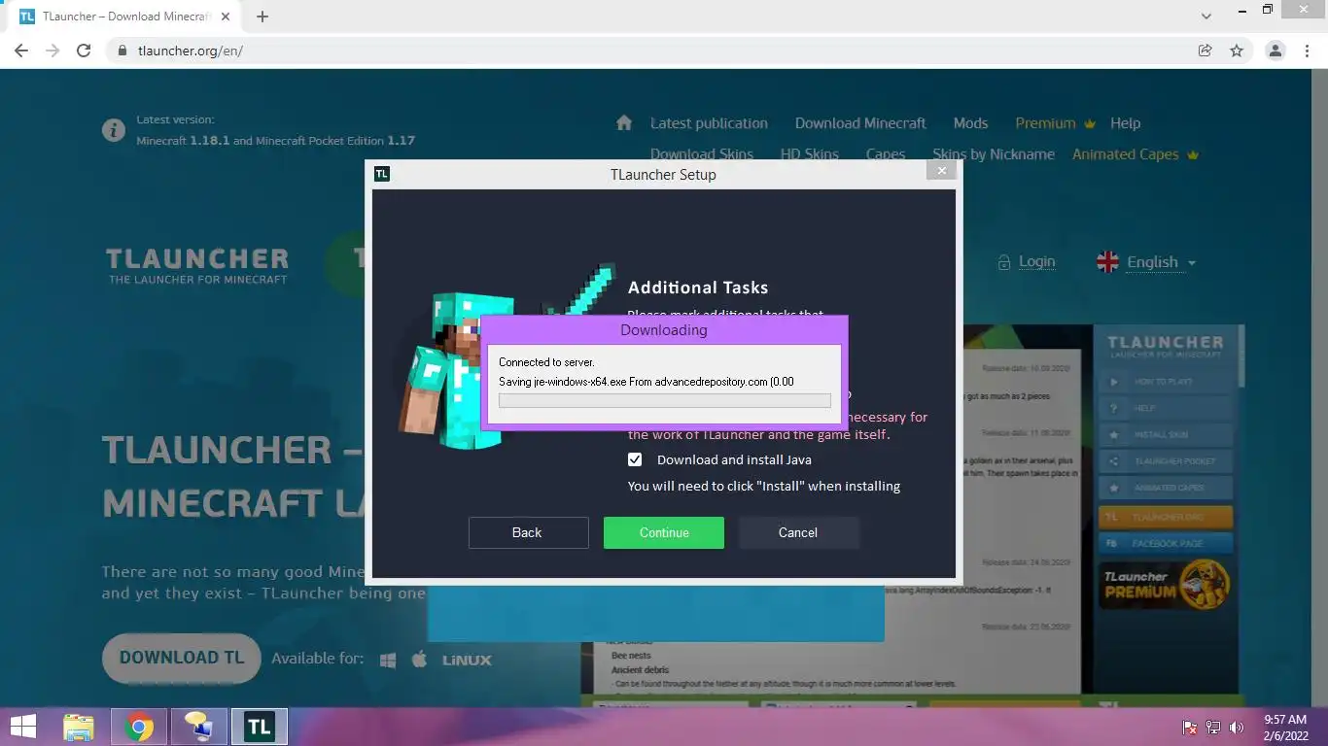Open the Latest publication menu item
1328x746 pixels.
[709, 123]
